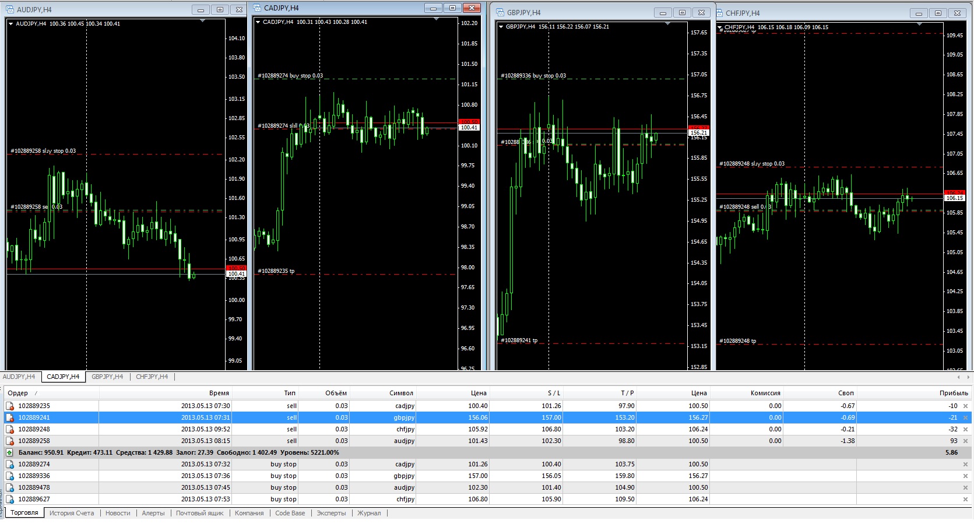This screenshot has width=974, height=527.
Task: Open the GBPJPY,H4 chart trade triangle
Action: click(x=501, y=26)
